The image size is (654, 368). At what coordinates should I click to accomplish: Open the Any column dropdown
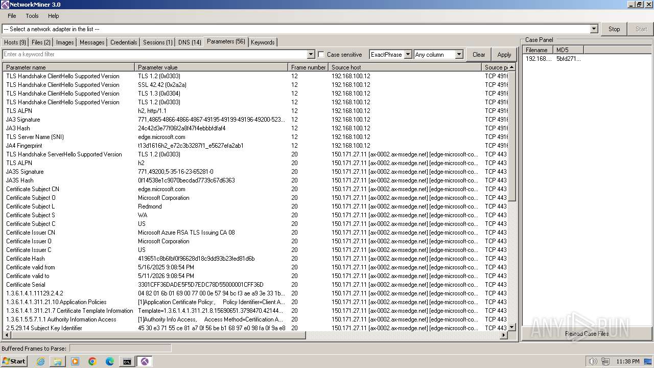(x=459, y=54)
